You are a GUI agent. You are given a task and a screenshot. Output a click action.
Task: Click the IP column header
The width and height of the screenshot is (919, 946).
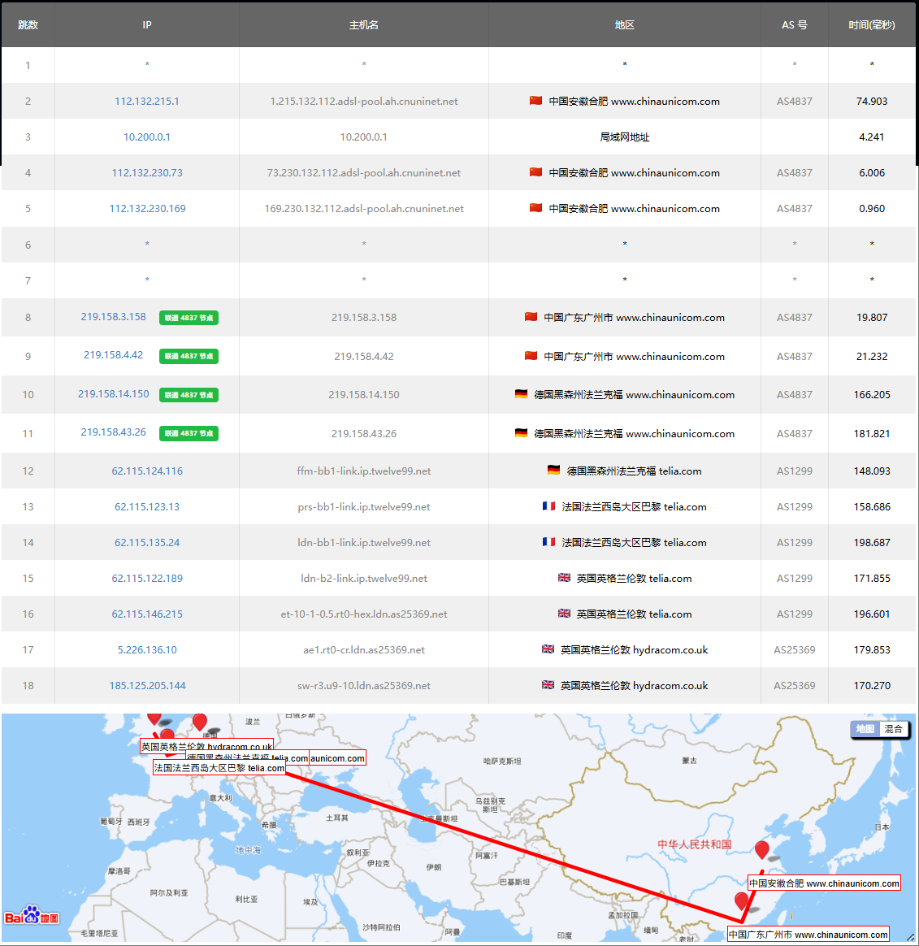tap(147, 25)
